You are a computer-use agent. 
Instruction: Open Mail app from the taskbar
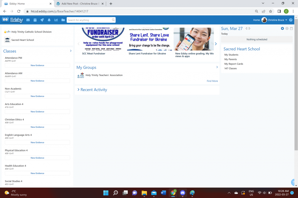point(154,193)
